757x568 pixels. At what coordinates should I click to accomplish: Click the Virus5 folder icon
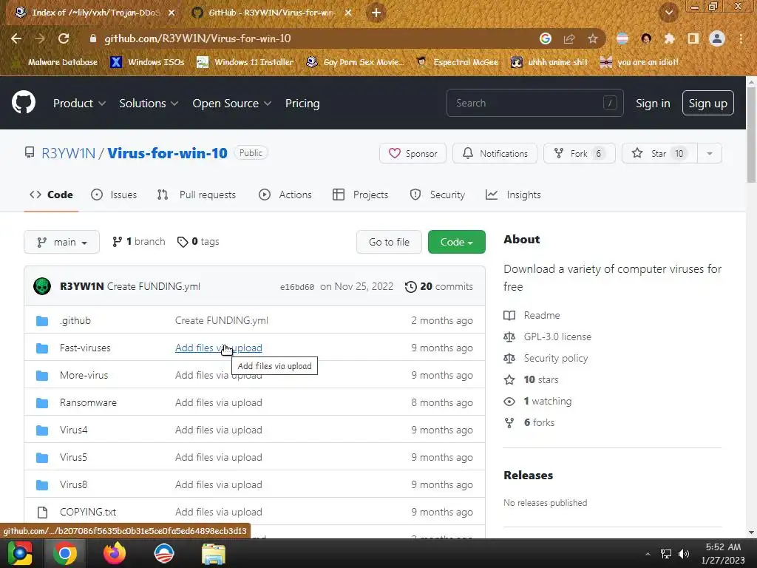(x=42, y=457)
